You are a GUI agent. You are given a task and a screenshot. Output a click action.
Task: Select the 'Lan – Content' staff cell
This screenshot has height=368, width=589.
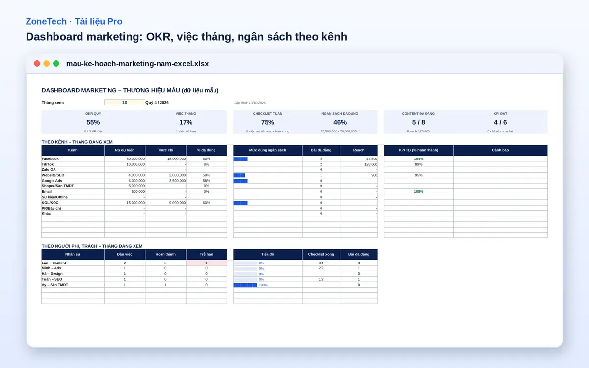click(x=73, y=263)
